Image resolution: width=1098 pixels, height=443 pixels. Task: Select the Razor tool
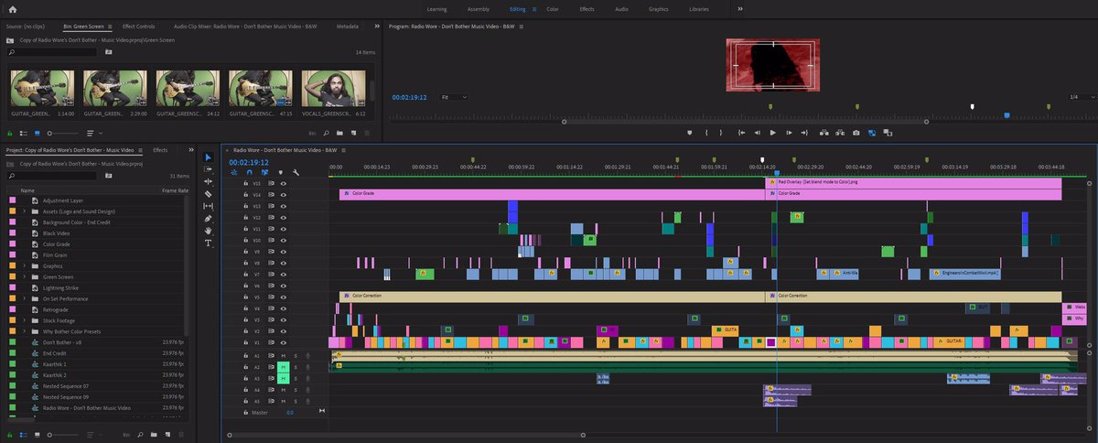(208, 194)
